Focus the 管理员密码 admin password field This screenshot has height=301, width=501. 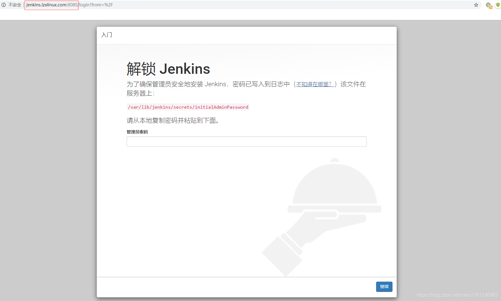(246, 142)
